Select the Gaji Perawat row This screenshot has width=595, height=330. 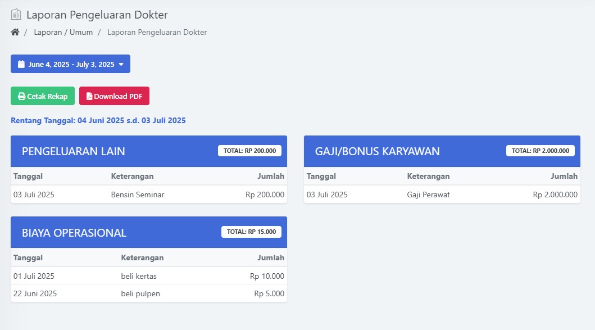(x=442, y=195)
